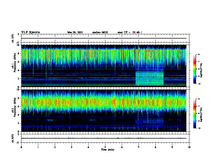This screenshot has width=213, height=165.
Task: Click the "-7" tick on ch.1 colorbar
Action: [199, 62]
